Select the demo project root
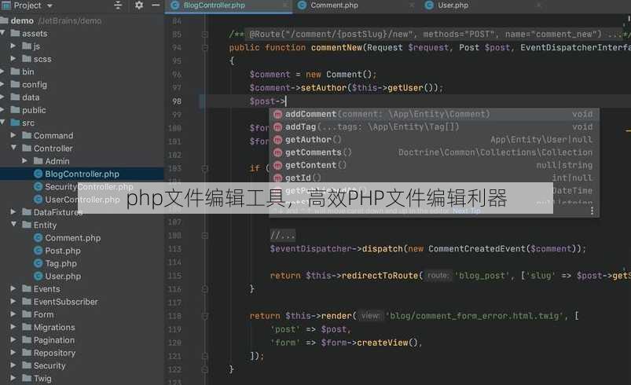Image resolution: width=631 pixels, height=385 pixels. [x=22, y=20]
